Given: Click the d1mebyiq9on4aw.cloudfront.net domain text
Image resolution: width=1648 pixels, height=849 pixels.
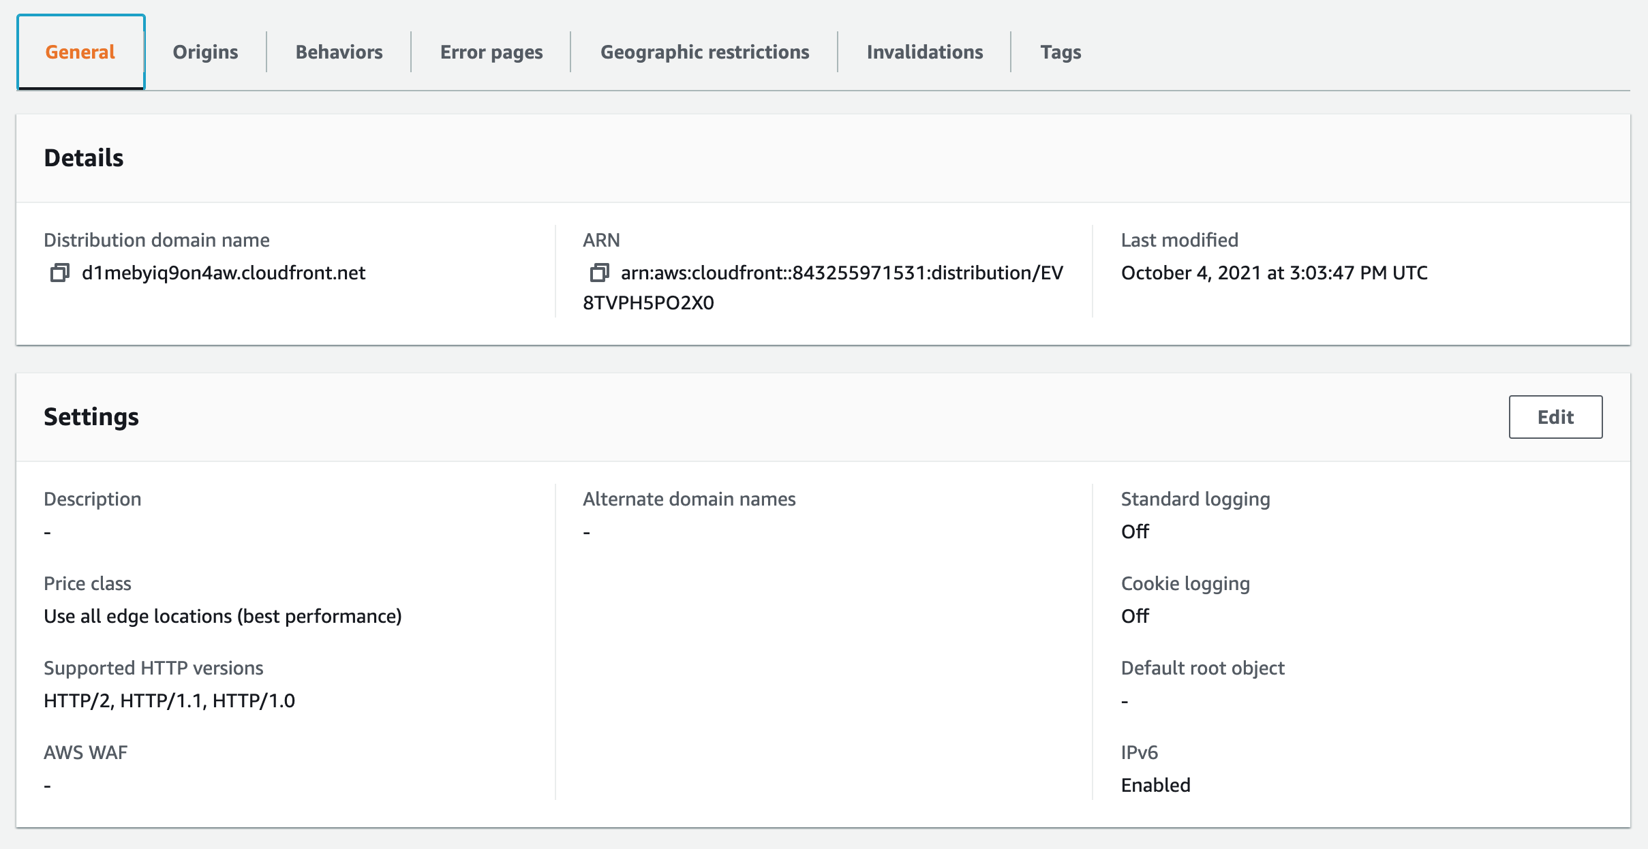Looking at the screenshot, I should (x=224, y=273).
